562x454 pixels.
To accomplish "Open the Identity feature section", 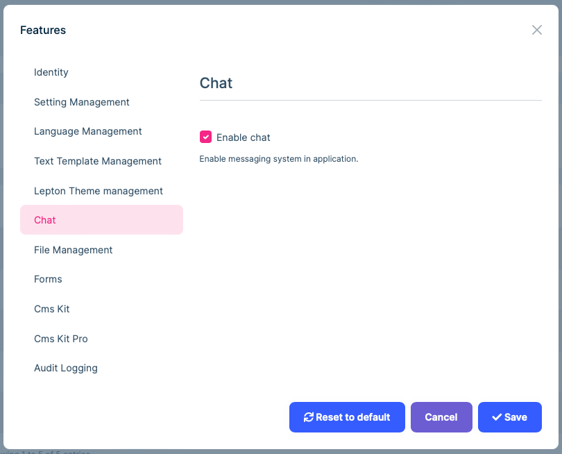I will pos(51,72).
